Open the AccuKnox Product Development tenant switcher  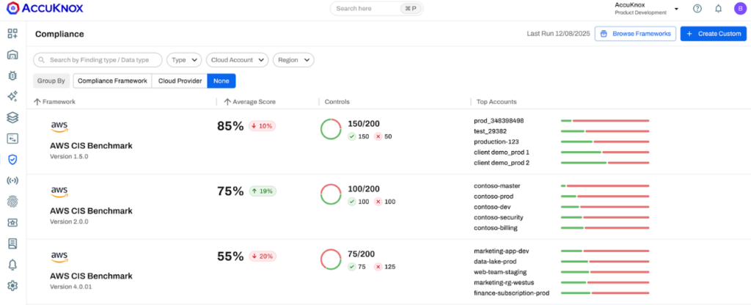(645, 9)
